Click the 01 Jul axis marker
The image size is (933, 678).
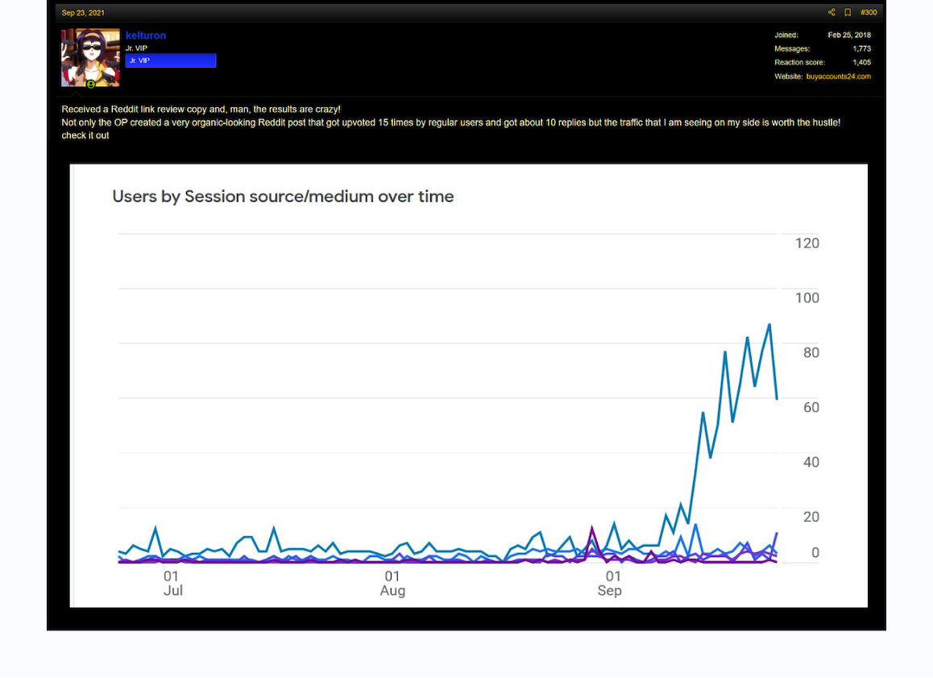click(172, 584)
